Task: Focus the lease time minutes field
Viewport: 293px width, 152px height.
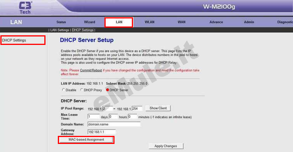Action: click(x=132, y=117)
